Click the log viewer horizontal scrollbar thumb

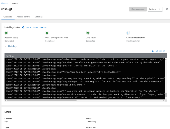coord(42,101)
